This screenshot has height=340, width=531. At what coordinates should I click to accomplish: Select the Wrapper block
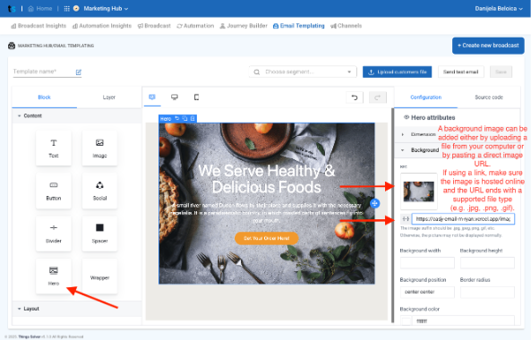[x=99, y=276]
